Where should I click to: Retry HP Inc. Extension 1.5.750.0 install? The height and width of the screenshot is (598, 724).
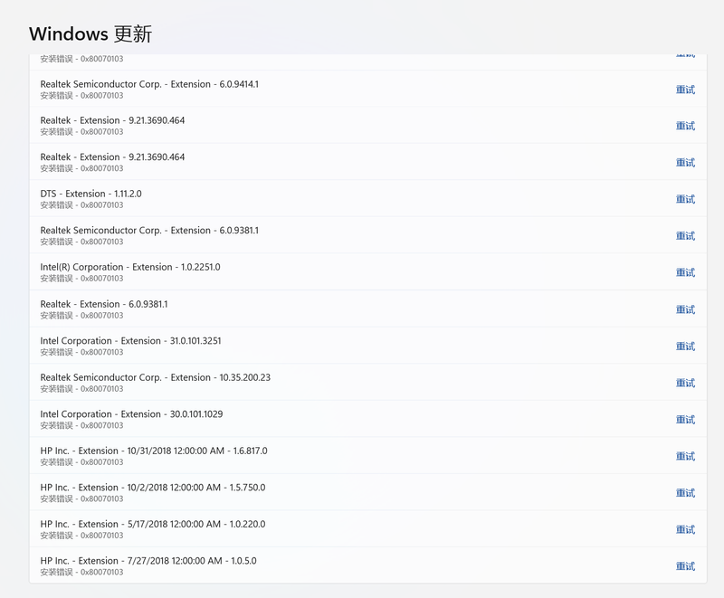(x=685, y=493)
